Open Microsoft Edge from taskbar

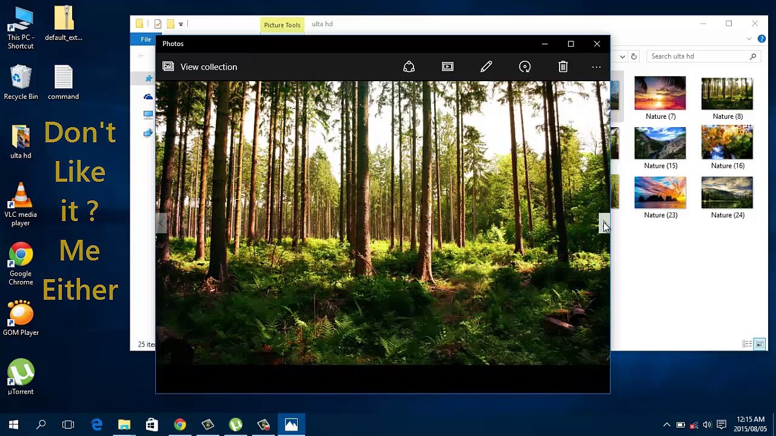pyautogui.click(x=97, y=424)
